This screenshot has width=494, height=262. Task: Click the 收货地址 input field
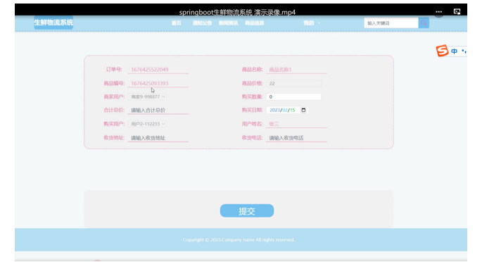click(158, 138)
